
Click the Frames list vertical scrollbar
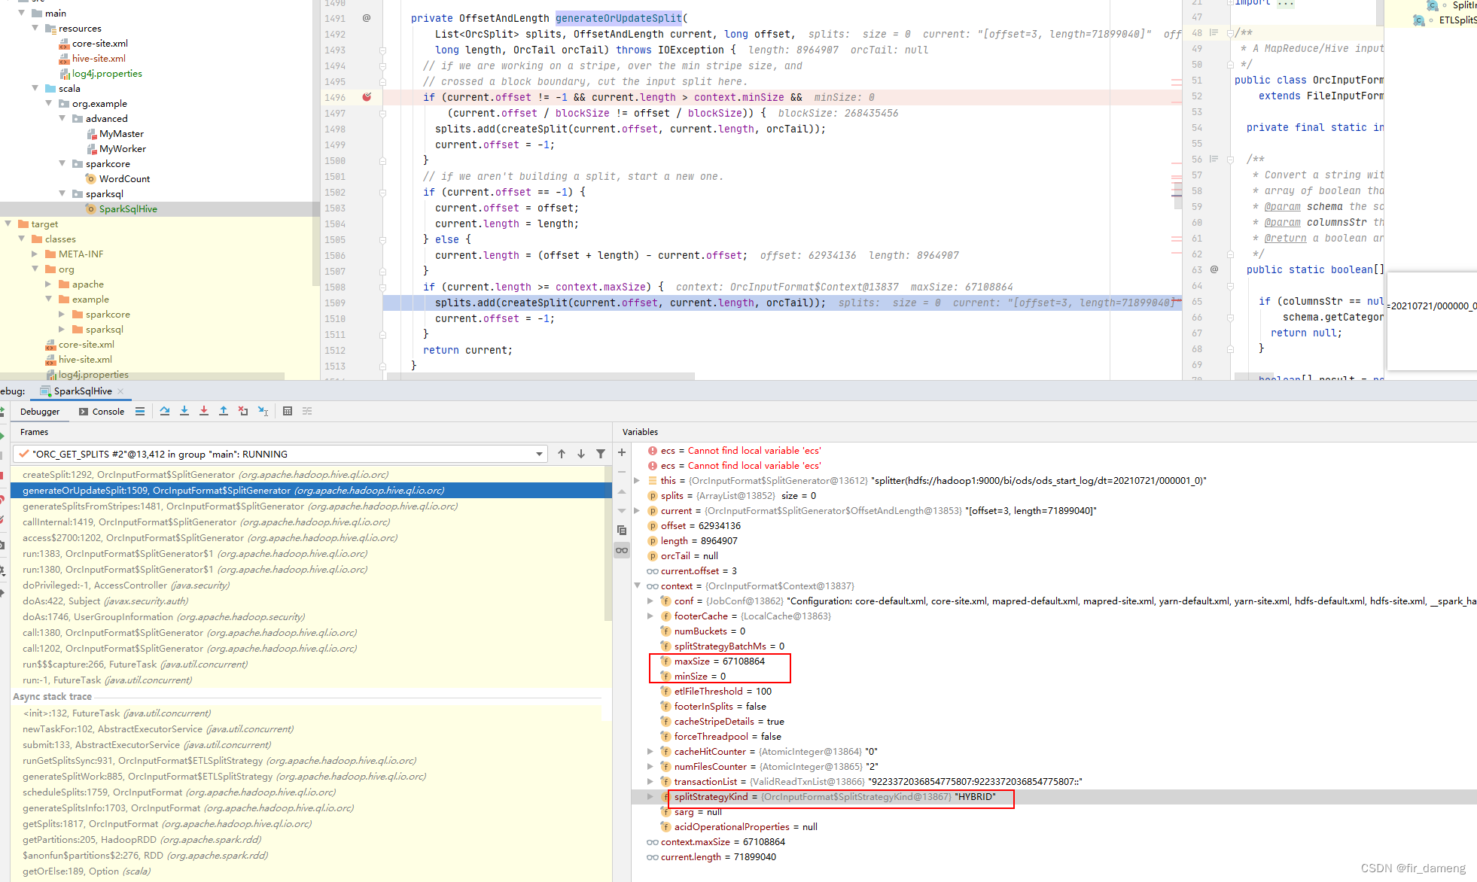tap(608, 543)
